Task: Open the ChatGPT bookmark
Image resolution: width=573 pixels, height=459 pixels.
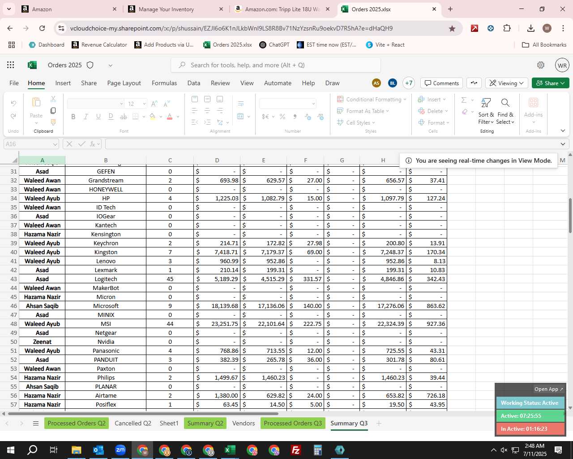Action: 274,45
